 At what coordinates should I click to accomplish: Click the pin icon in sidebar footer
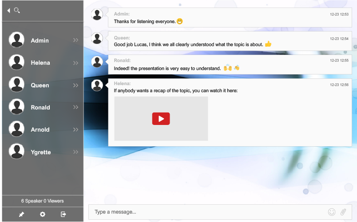tap(21, 214)
